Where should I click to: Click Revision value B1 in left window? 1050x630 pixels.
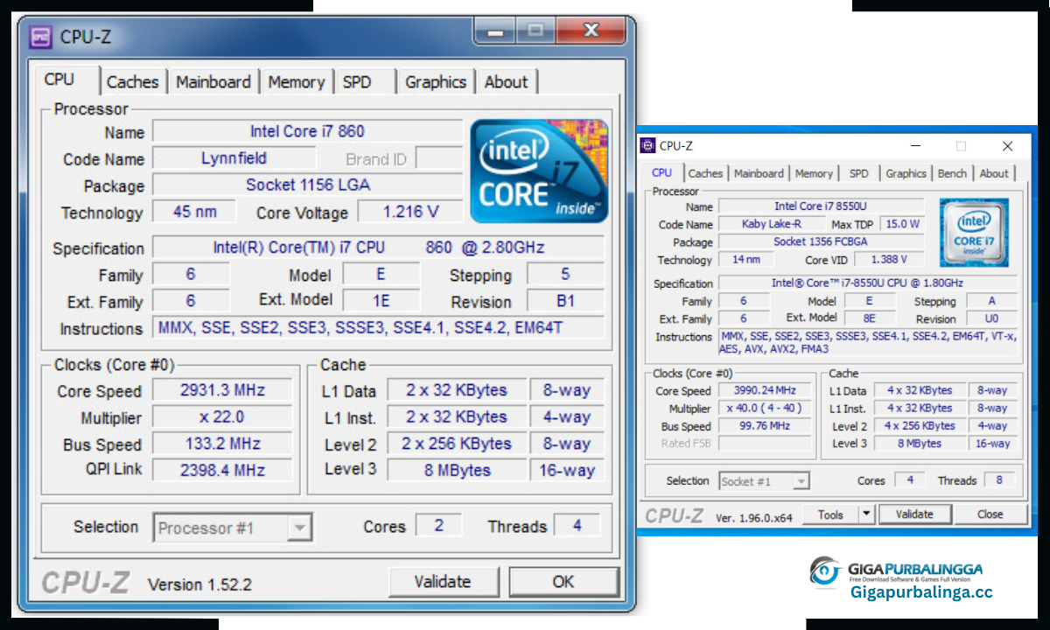(x=565, y=301)
